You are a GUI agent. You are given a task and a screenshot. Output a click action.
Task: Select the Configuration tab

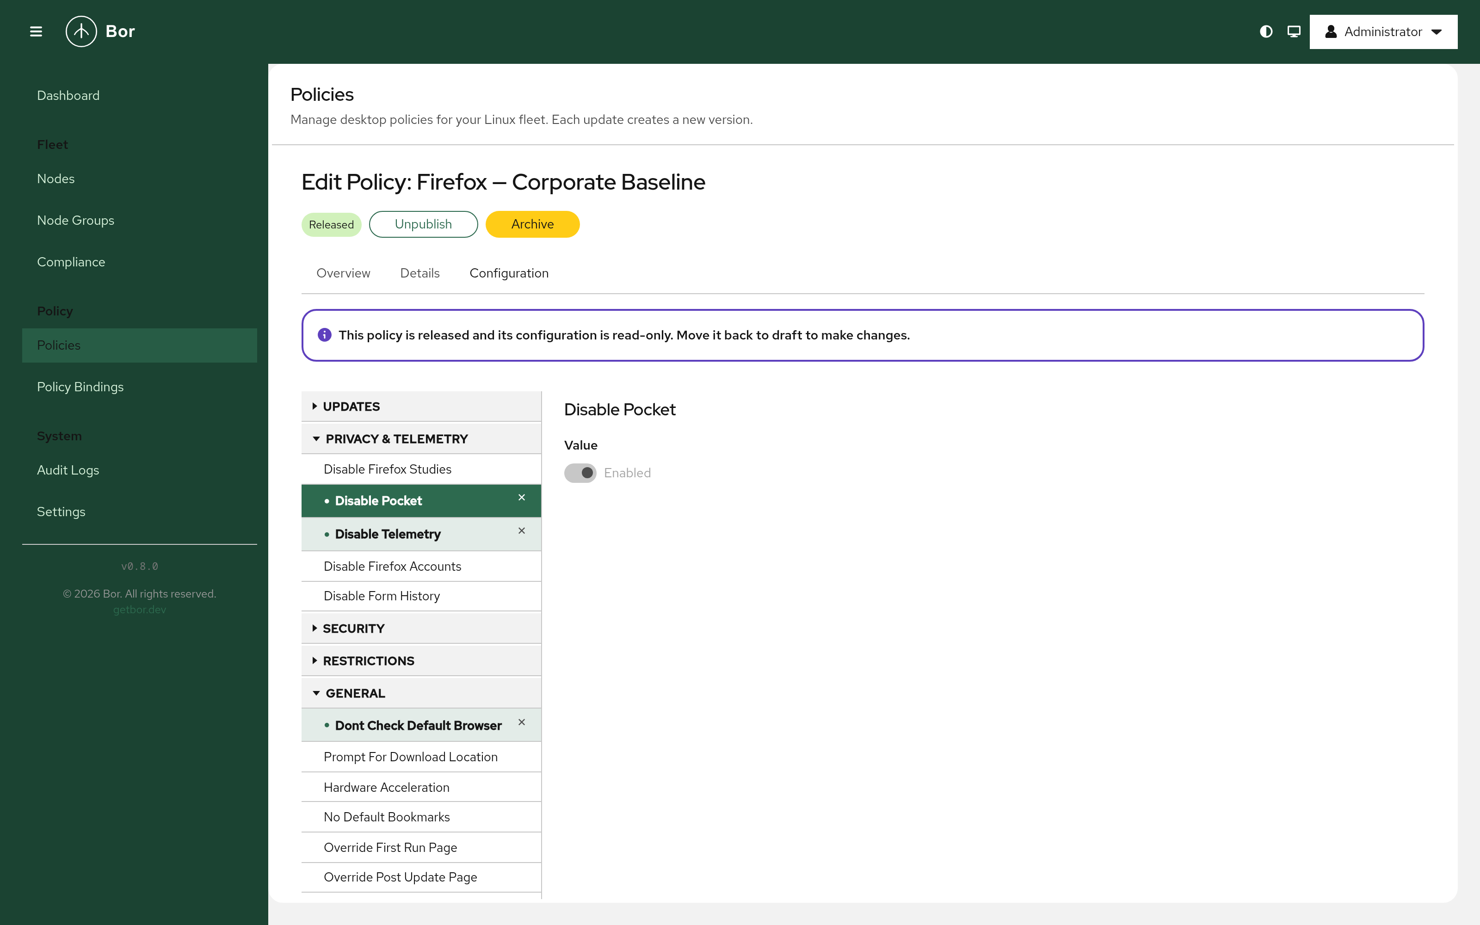tap(509, 273)
